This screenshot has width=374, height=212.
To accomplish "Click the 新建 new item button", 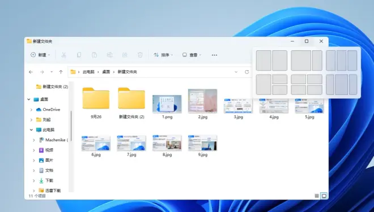I will pos(40,55).
